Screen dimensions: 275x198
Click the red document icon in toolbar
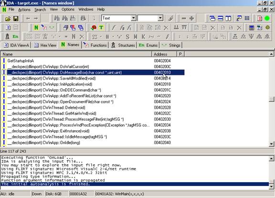point(259,19)
